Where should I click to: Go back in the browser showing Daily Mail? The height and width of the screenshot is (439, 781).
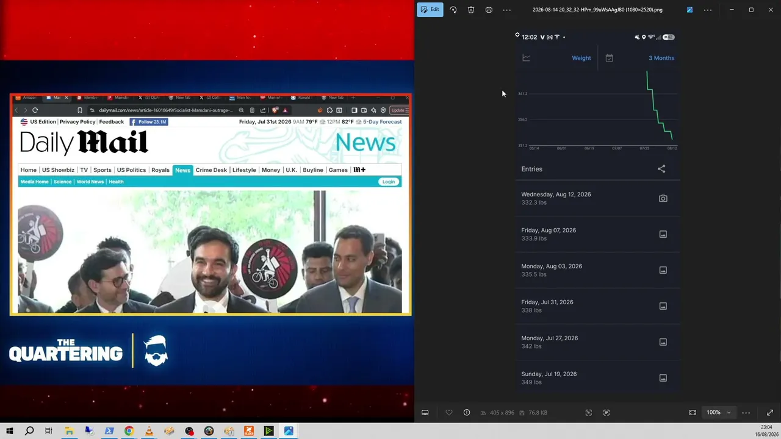pyautogui.click(x=16, y=110)
